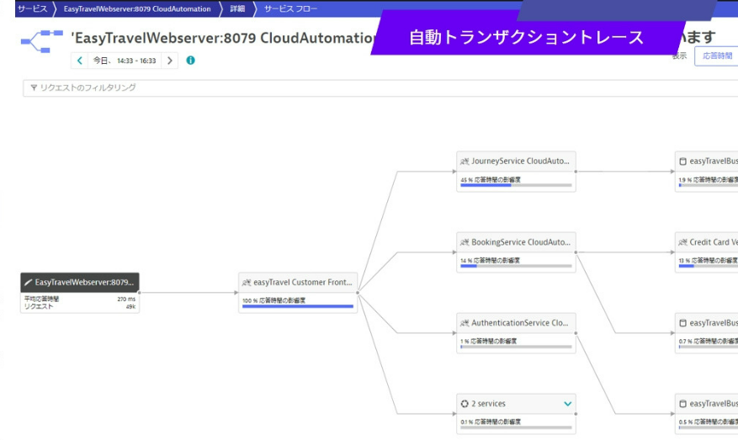Select the Credit Card Ve... node

point(707,252)
